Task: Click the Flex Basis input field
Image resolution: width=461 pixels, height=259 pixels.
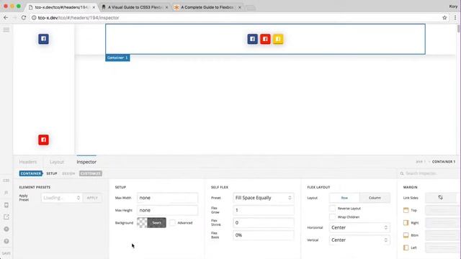Action: point(264,235)
